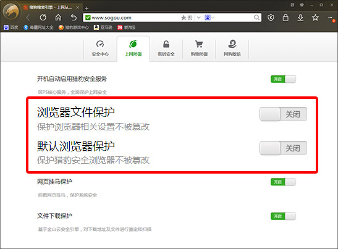Open the 百度 bookmark link

pos(11,27)
